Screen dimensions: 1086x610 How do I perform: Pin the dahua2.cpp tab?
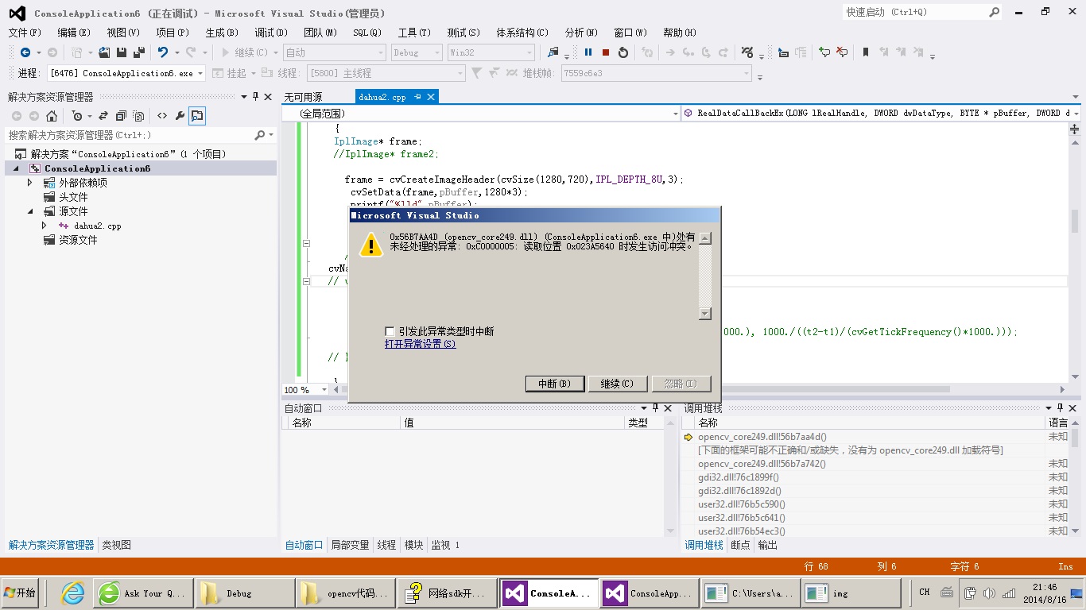click(418, 97)
